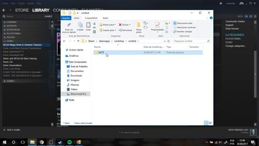Open Spotify from the taskbar
This screenshot has width=259, height=146.
point(70,142)
